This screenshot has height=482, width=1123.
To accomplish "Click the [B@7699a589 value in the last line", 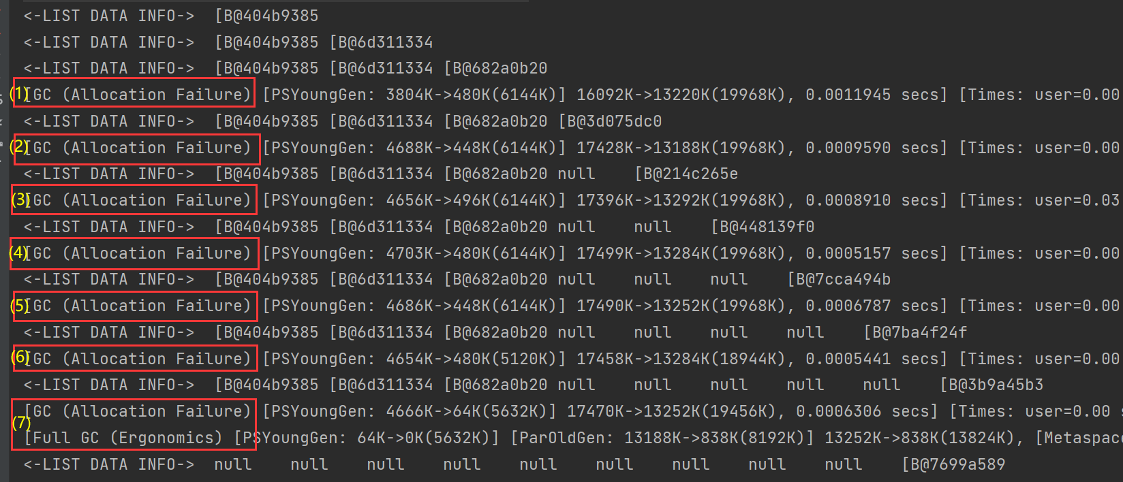I will (953, 464).
